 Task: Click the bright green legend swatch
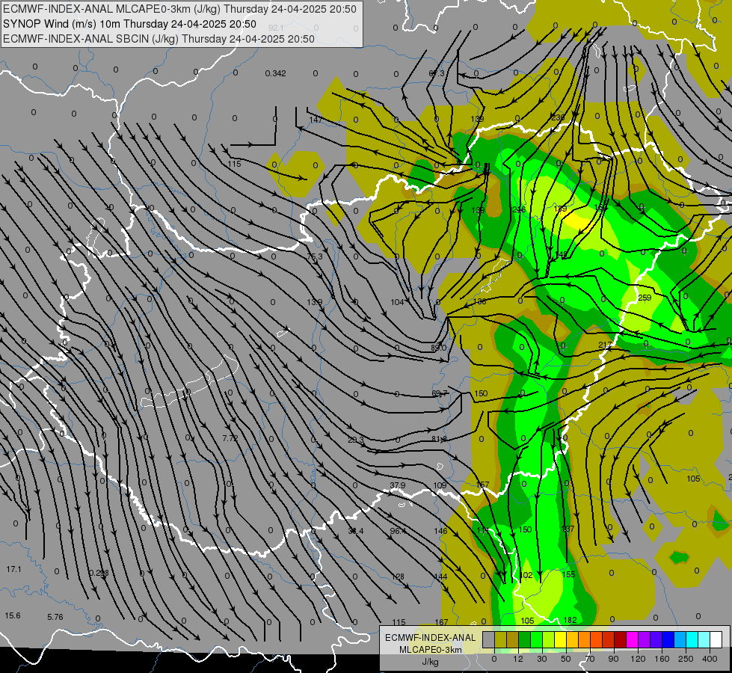[536, 639]
